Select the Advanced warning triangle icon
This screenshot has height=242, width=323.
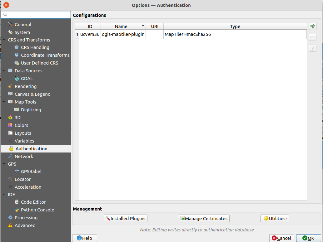coord(10,225)
